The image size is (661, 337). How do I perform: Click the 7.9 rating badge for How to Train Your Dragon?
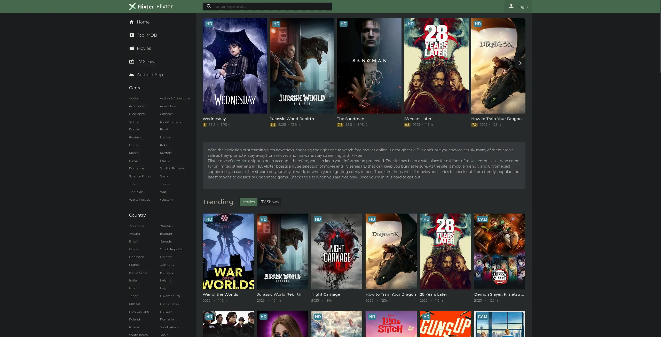474,125
